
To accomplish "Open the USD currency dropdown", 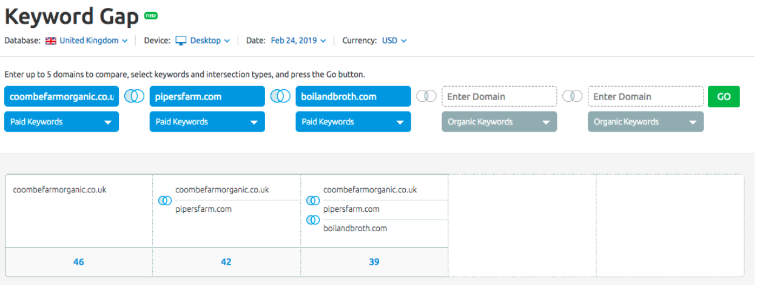I will 394,41.
